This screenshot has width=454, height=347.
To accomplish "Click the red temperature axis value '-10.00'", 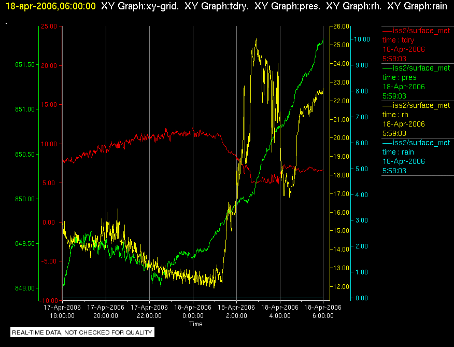I will click(48, 300).
